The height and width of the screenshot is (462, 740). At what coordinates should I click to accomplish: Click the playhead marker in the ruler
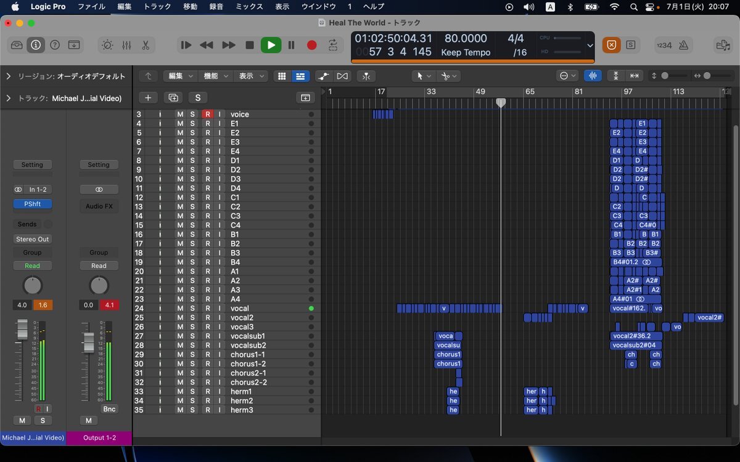point(501,102)
